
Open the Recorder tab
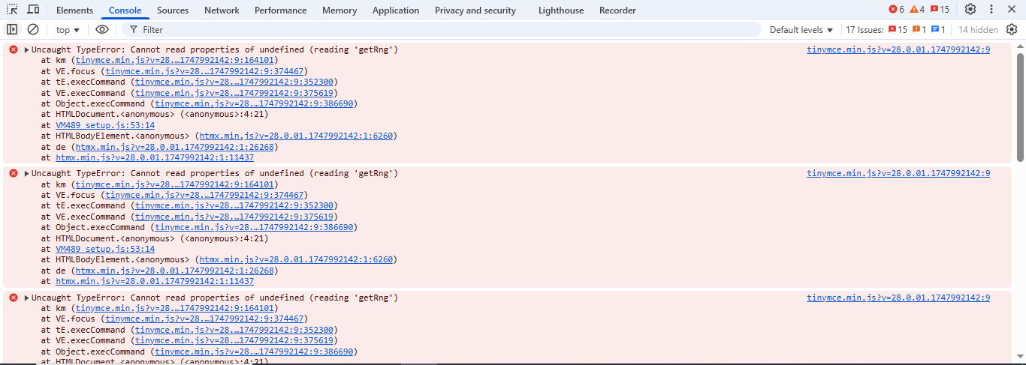tap(617, 10)
